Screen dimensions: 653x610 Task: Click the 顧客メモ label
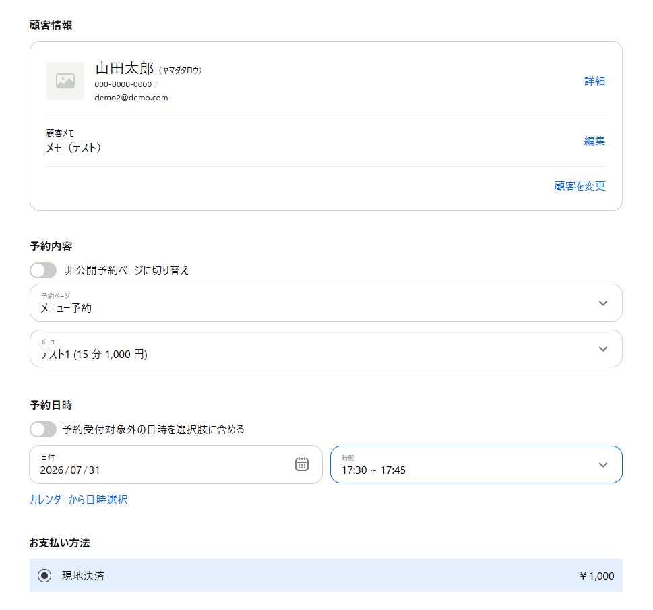point(60,133)
